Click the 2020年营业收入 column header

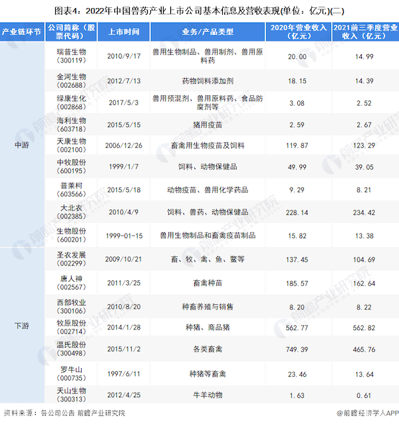(x=299, y=32)
